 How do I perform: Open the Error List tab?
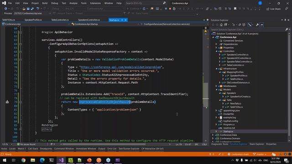tap(112, 149)
